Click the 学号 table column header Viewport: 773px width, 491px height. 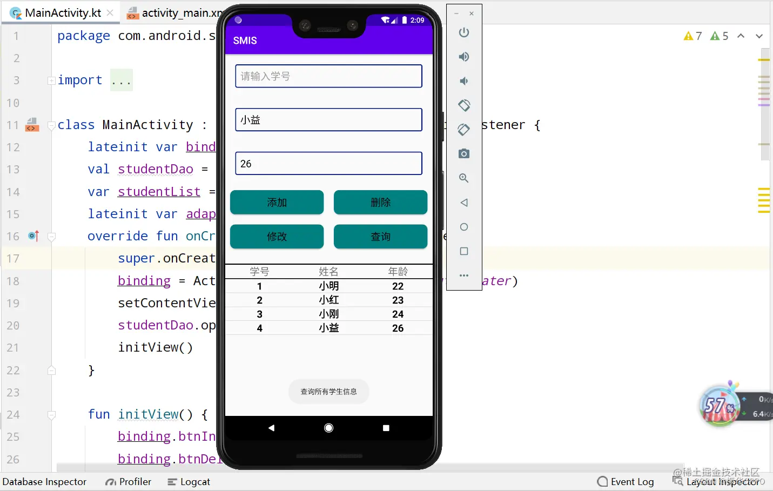coord(259,272)
